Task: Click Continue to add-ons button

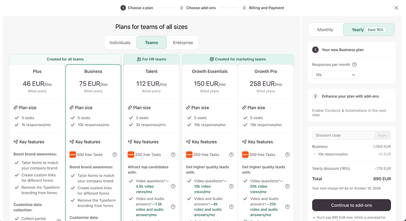Action: coord(351,205)
